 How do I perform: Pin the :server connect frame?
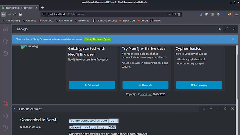click(211, 108)
